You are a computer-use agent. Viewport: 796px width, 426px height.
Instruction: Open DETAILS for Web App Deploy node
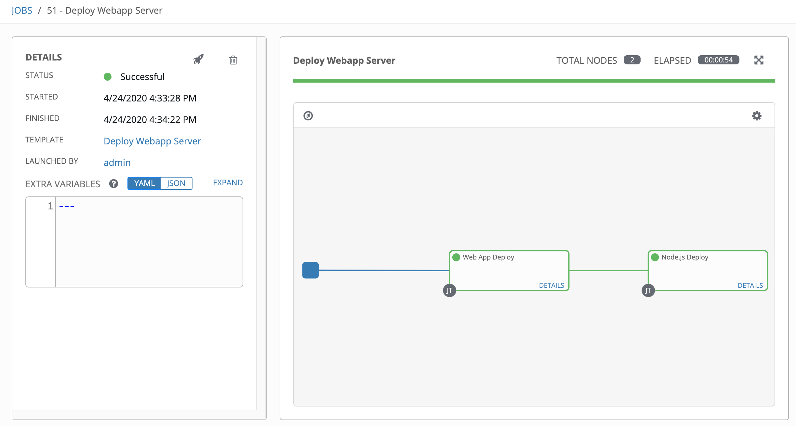pyautogui.click(x=551, y=286)
